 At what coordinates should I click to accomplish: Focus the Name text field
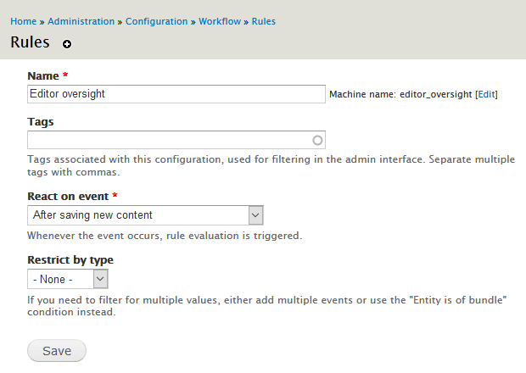pyautogui.click(x=176, y=94)
